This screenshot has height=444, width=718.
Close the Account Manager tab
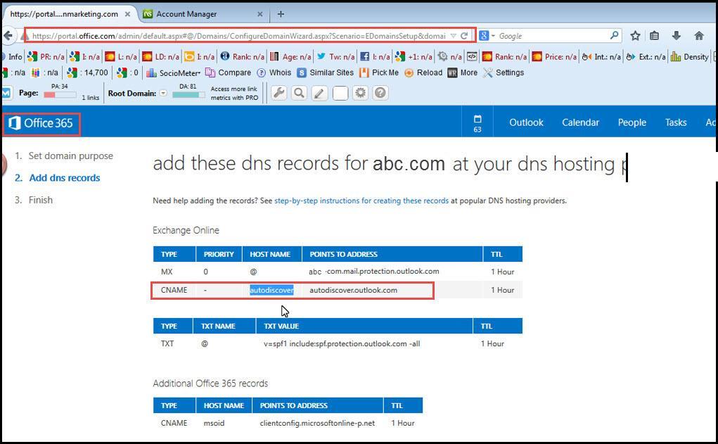click(x=259, y=14)
